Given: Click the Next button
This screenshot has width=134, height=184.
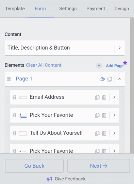Looking at the screenshot, I should coord(99,166).
